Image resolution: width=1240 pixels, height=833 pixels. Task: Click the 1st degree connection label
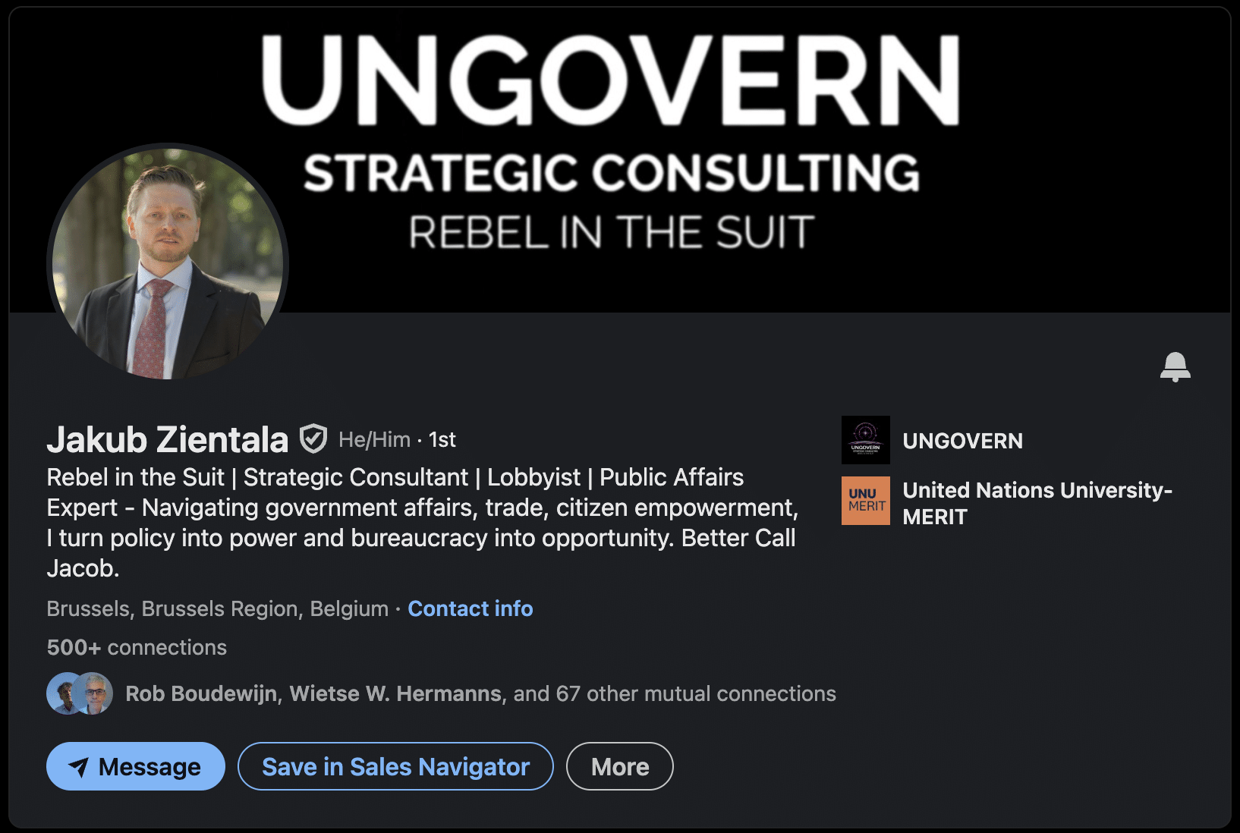tap(442, 439)
